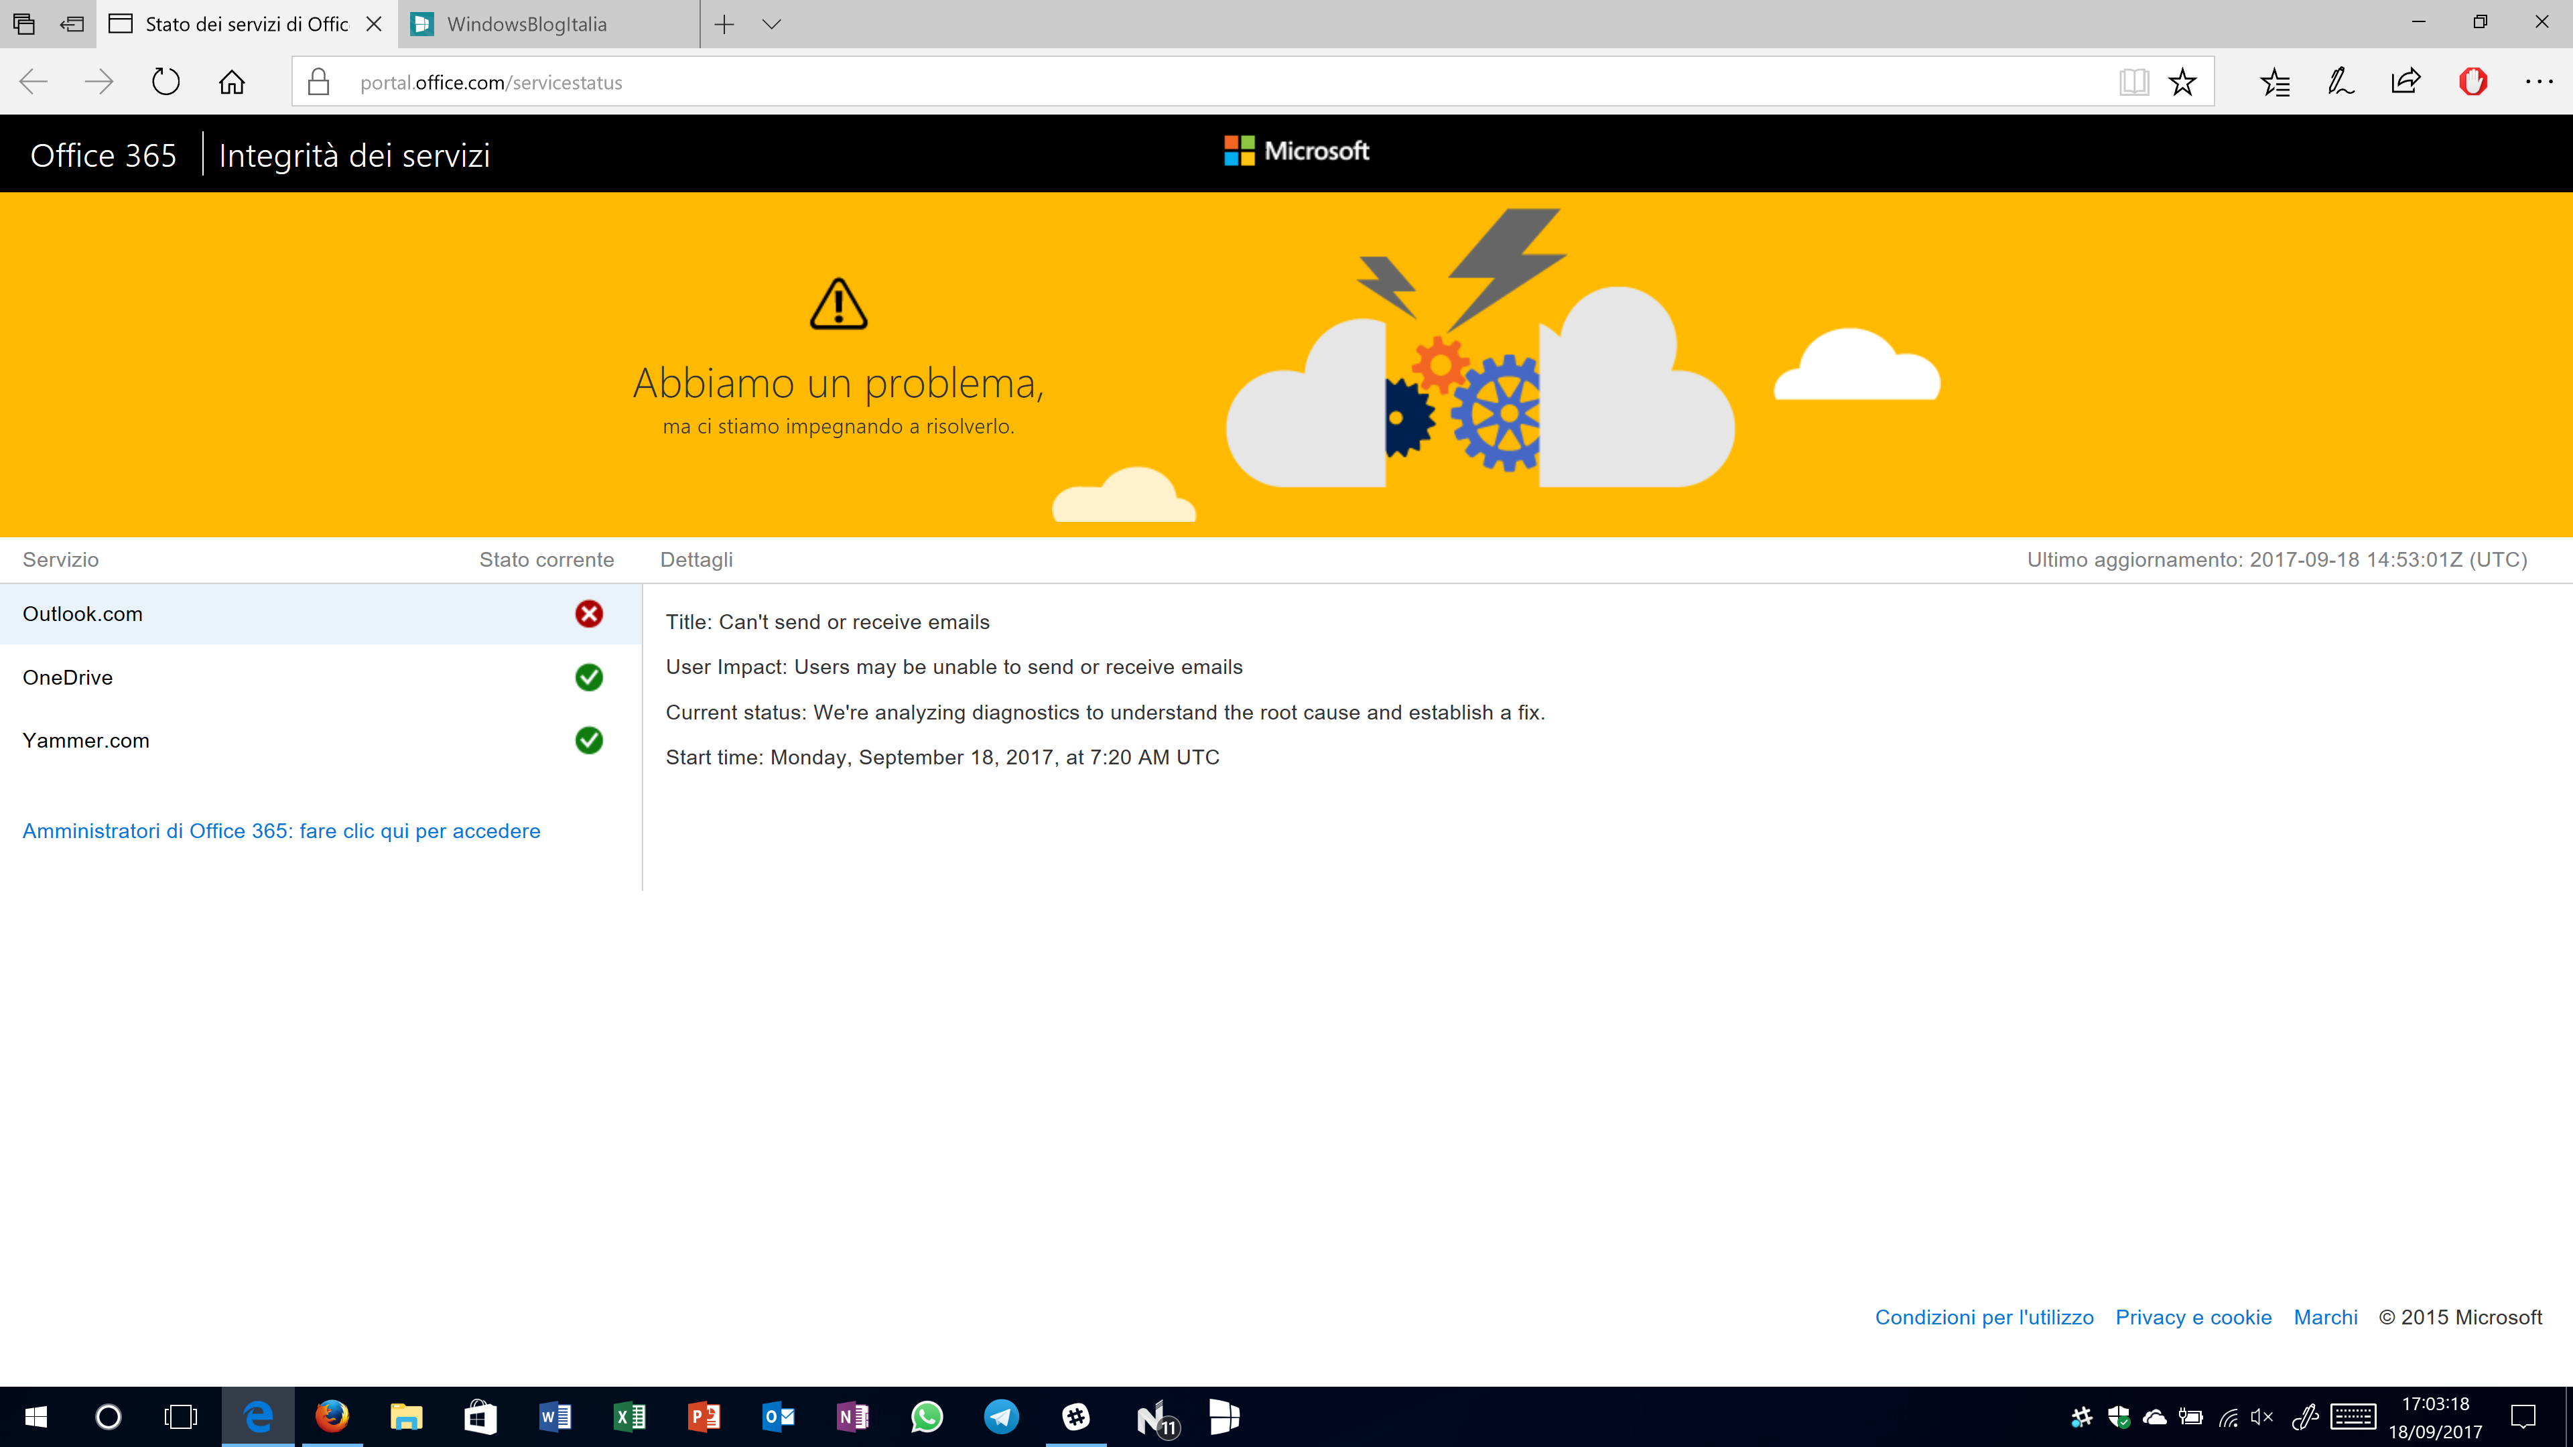Open Edge settings and more menu
This screenshot has width=2573, height=1447.
click(2539, 82)
